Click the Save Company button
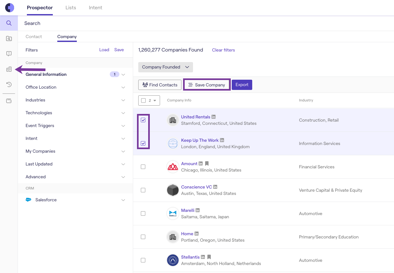Viewport: 394px width, 273px height. coord(207,85)
